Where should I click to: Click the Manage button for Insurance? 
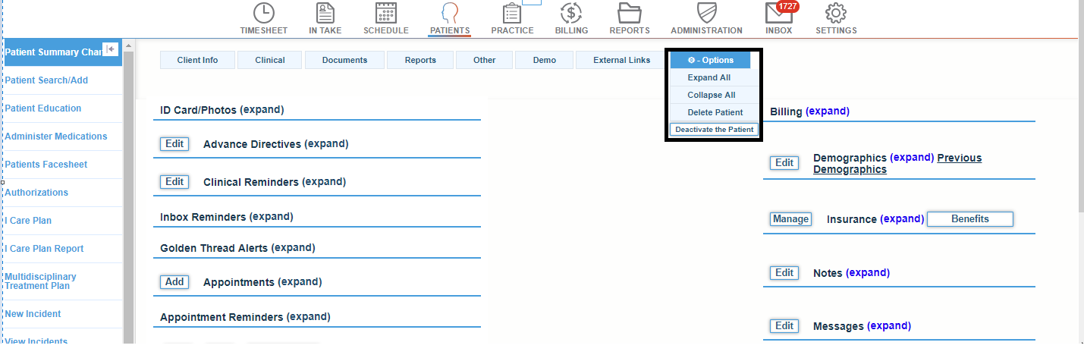[x=790, y=219]
